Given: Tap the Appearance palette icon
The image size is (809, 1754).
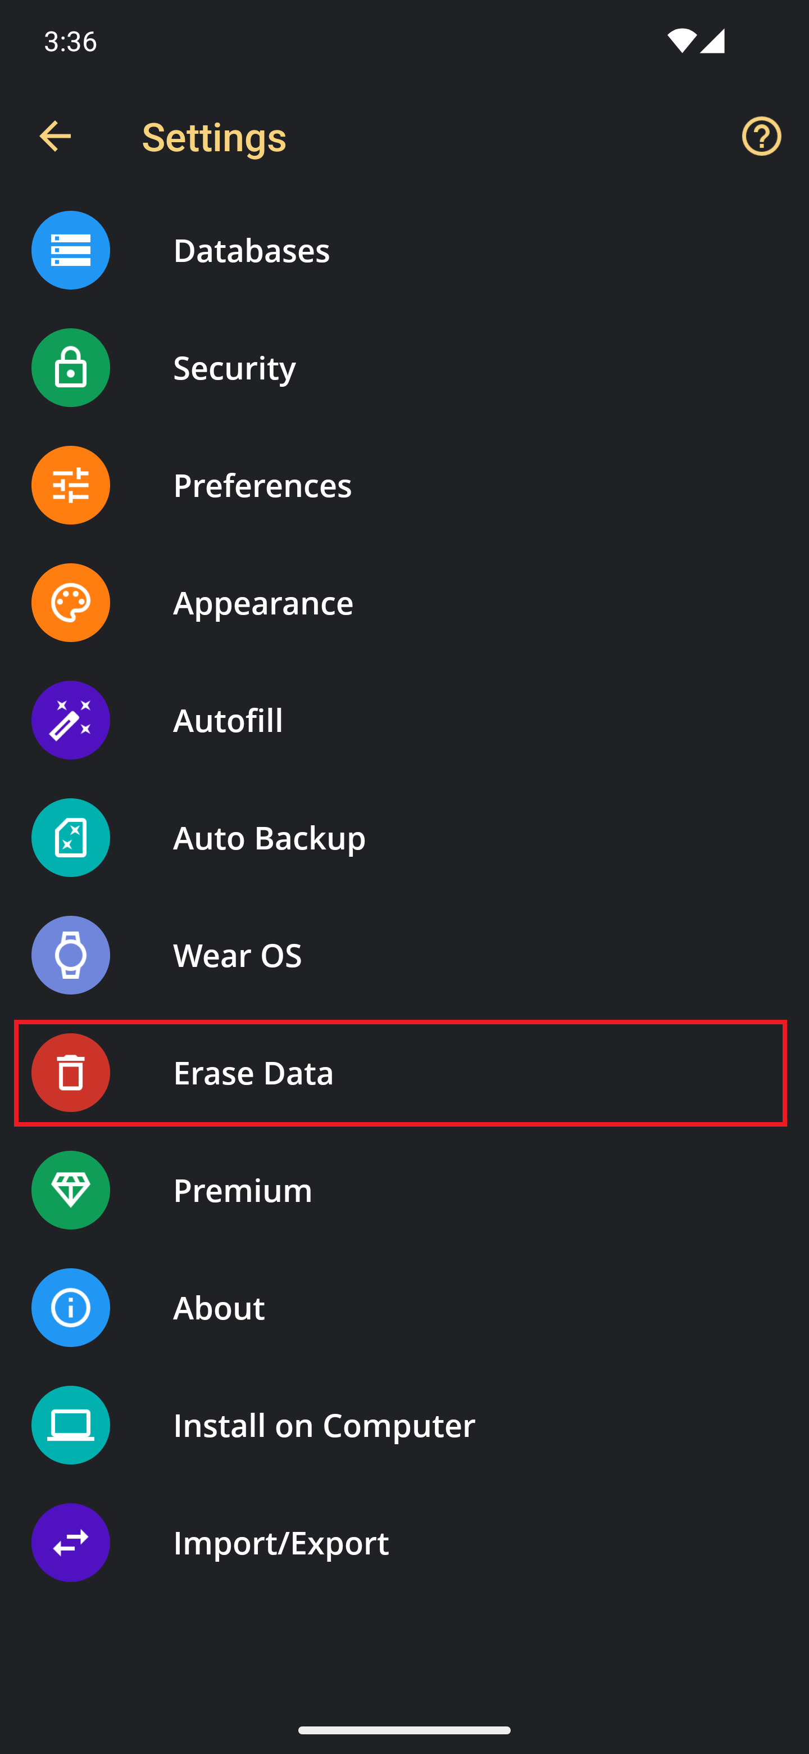Looking at the screenshot, I should pyautogui.click(x=71, y=603).
